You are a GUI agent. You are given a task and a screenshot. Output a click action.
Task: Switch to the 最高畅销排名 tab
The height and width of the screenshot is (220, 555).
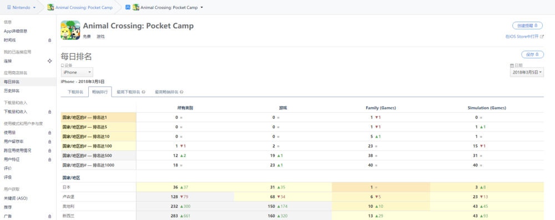tap(167, 92)
